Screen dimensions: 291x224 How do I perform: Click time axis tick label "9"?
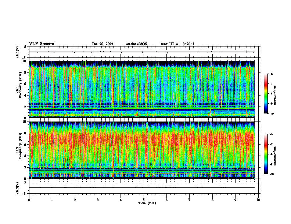pyautogui.click(x=235, y=200)
